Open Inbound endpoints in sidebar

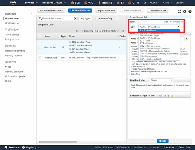point(14,72)
